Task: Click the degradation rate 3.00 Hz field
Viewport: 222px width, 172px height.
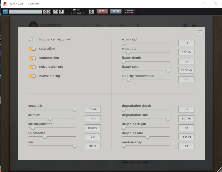Action: coord(186,118)
